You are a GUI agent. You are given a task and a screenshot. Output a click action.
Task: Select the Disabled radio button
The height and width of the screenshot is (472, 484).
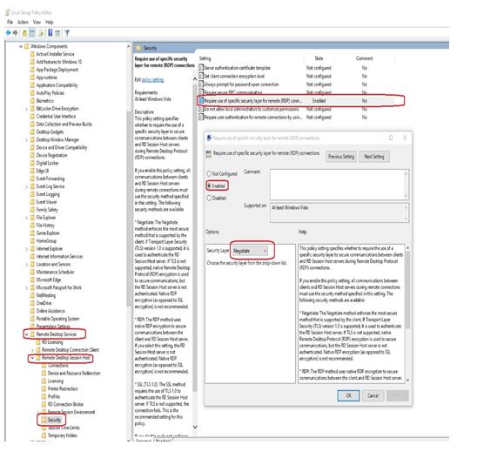click(x=209, y=198)
